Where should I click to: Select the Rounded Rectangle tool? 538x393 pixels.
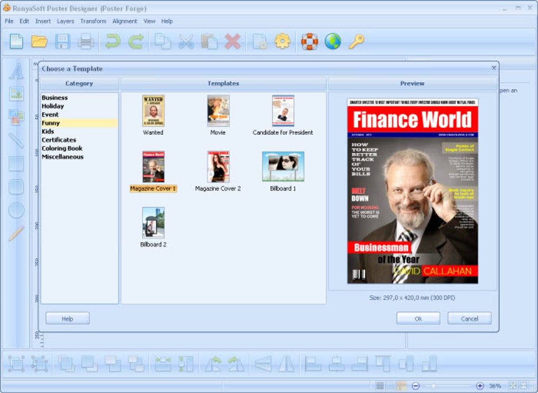click(x=16, y=187)
